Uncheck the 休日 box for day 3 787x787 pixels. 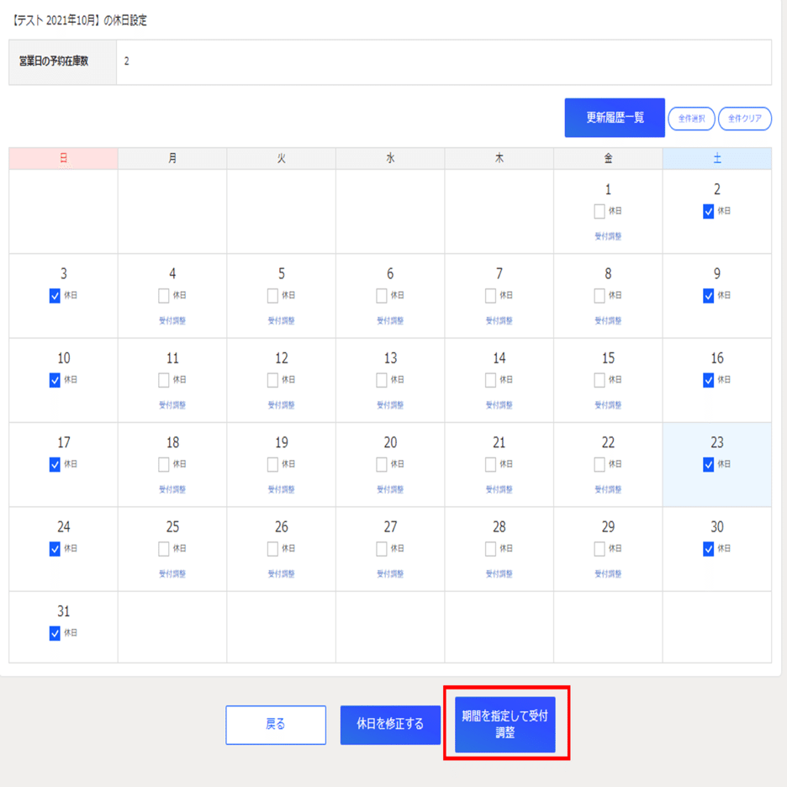[55, 296]
